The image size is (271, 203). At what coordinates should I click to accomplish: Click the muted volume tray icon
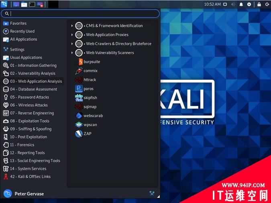233,4
